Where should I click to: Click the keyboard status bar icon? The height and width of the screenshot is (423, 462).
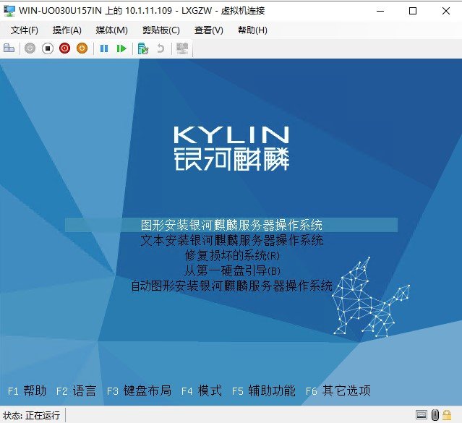[x=422, y=415]
